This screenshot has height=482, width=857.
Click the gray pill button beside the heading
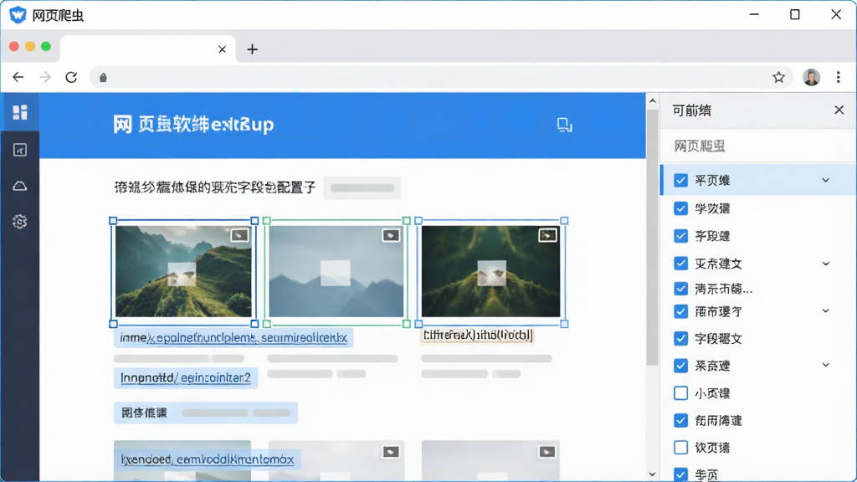coord(362,188)
